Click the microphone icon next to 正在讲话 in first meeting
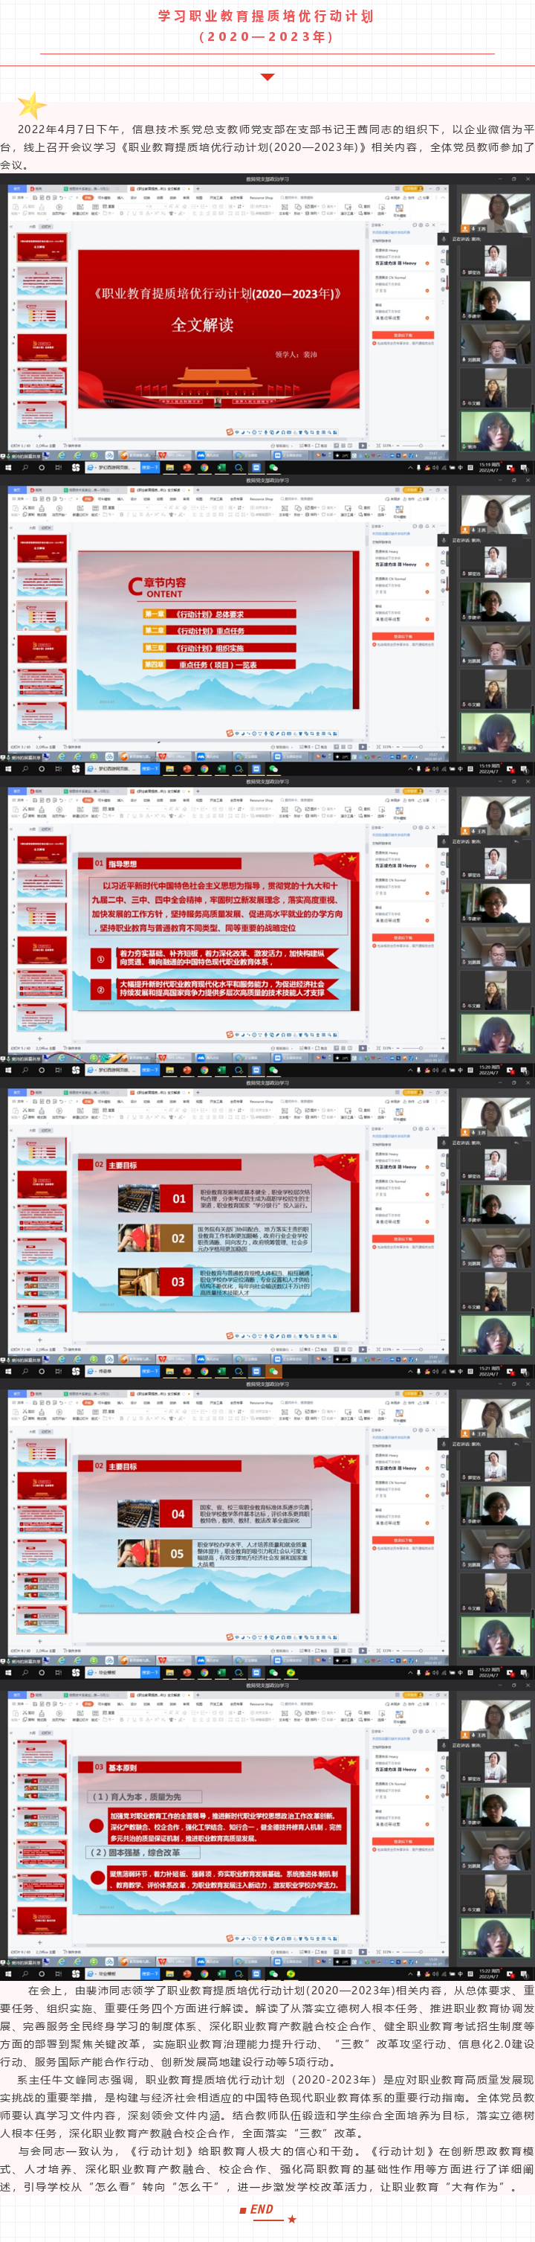Image resolution: width=535 pixels, height=2242 pixels. (x=442, y=239)
